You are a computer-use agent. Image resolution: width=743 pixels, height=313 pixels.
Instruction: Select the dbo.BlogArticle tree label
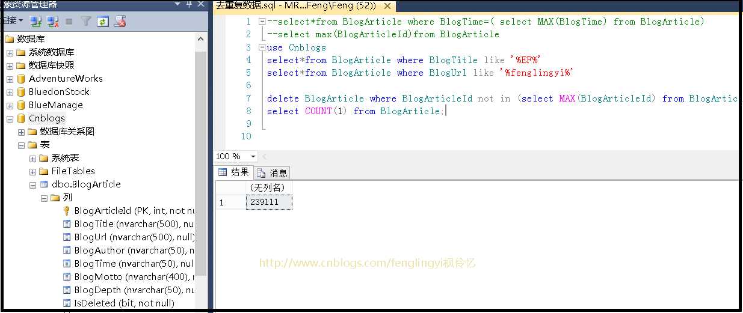click(x=86, y=184)
